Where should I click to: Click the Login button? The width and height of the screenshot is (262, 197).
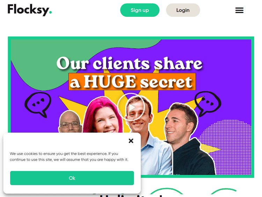[183, 10]
